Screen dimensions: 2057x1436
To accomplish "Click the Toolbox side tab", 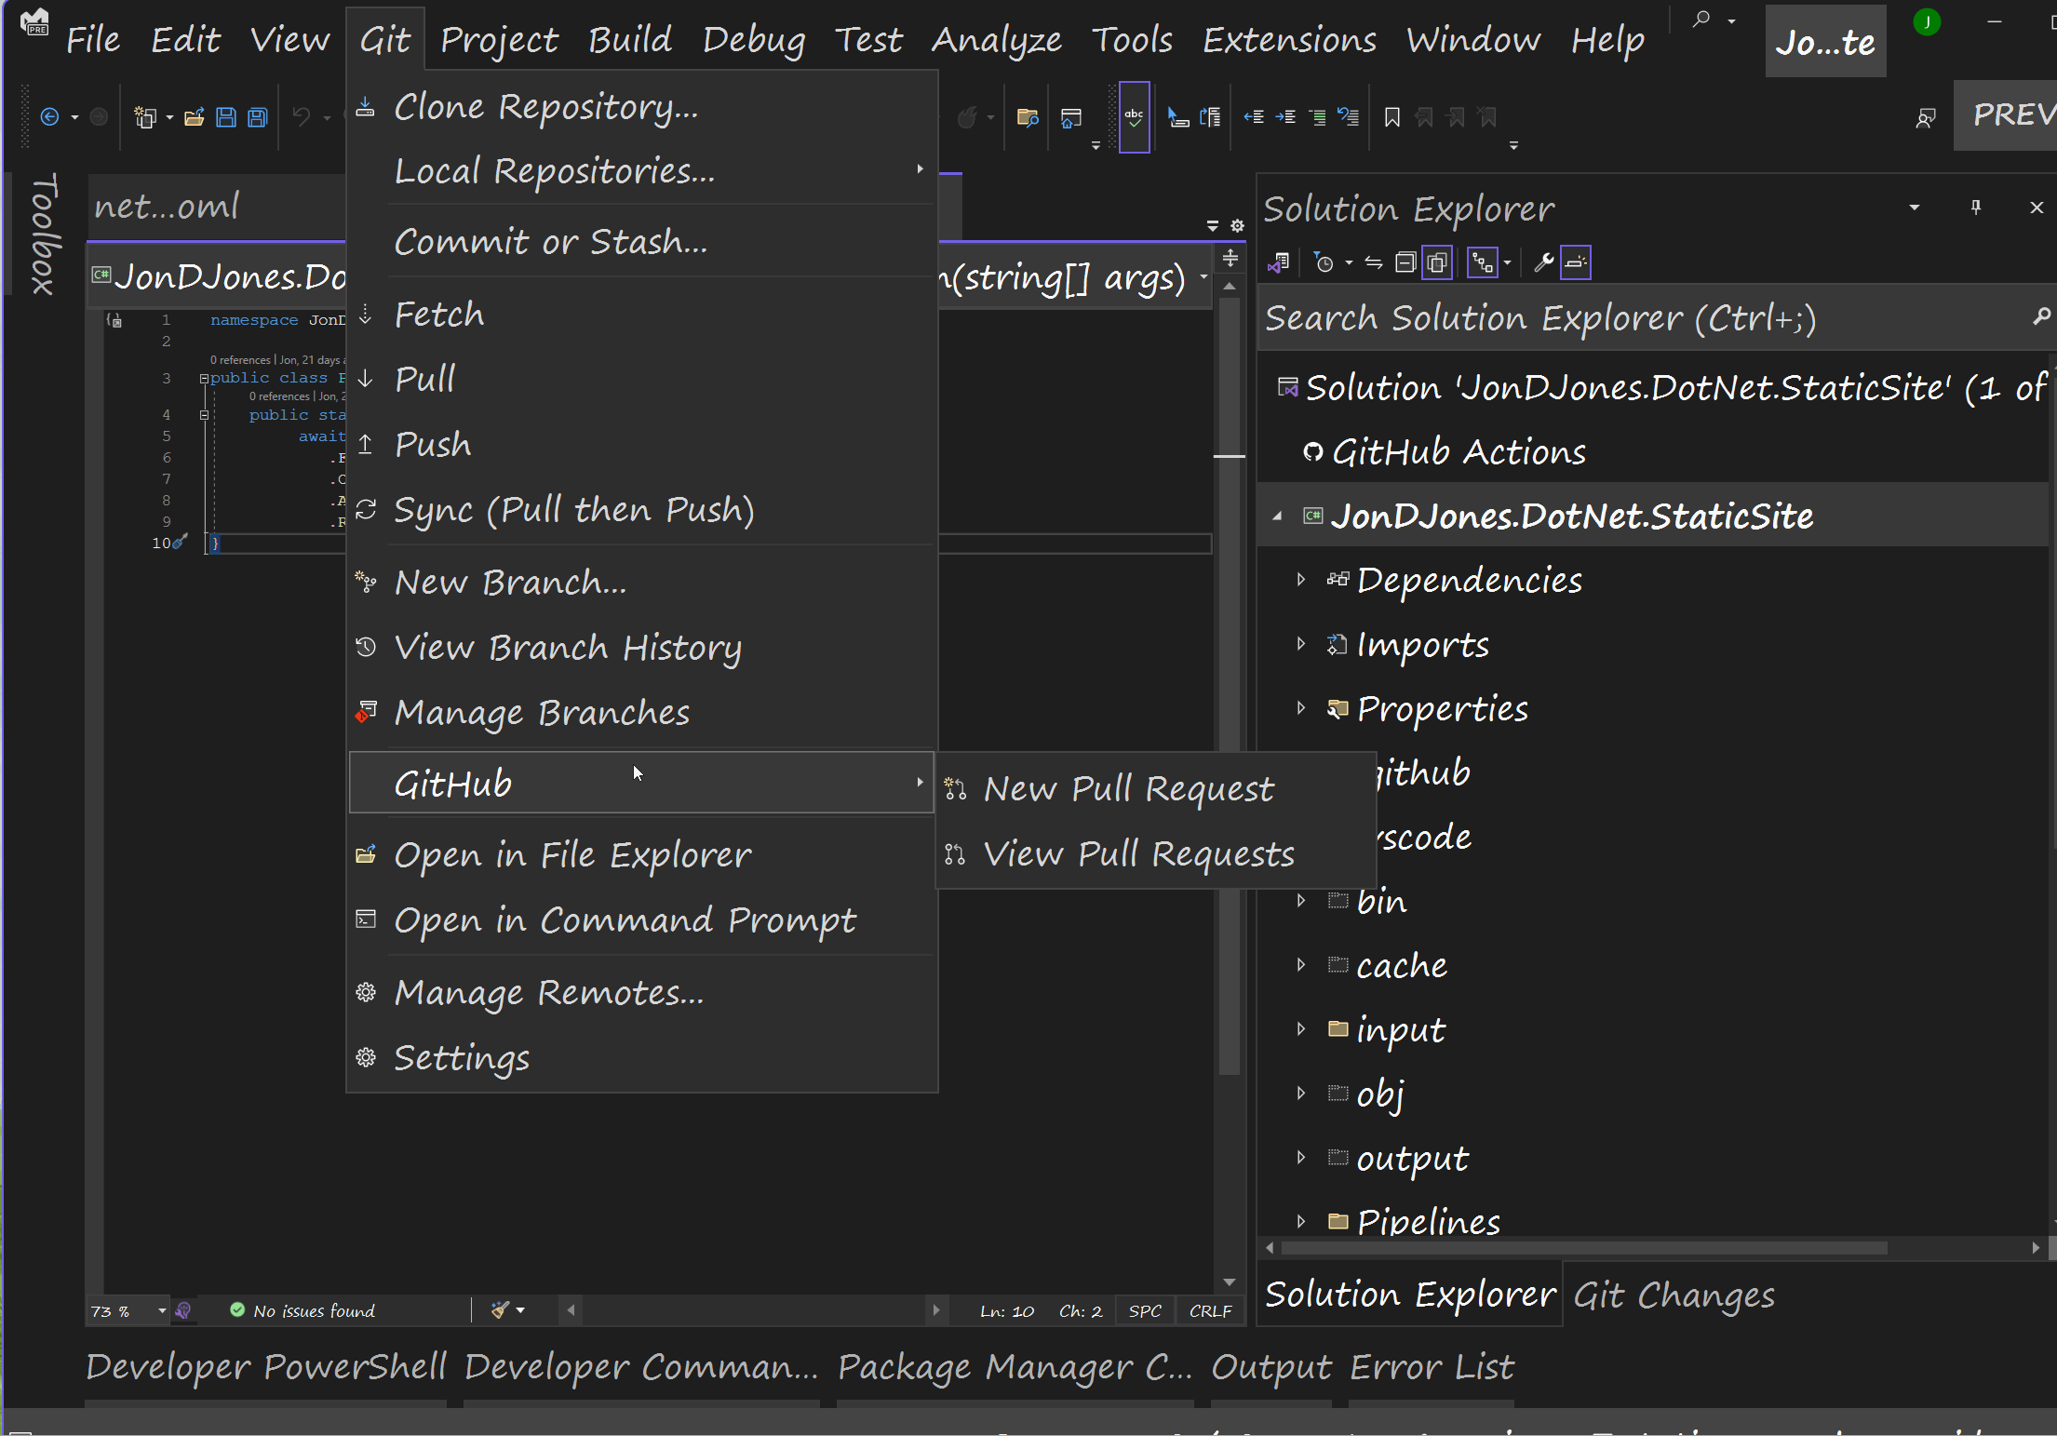I will 45,235.
